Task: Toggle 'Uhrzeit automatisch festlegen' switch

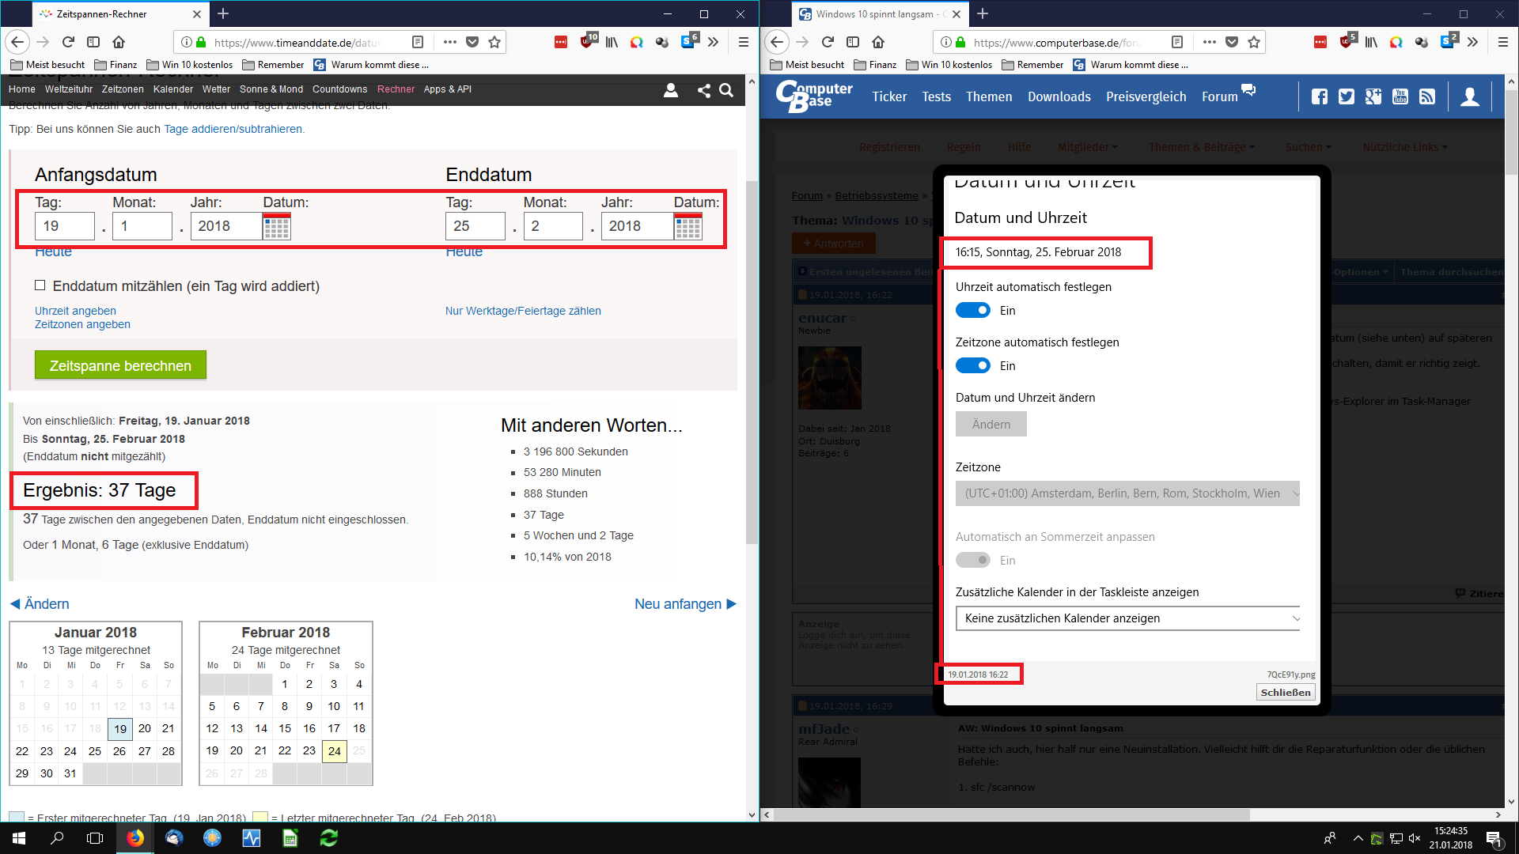Action: pyautogui.click(x=972, y=311)
